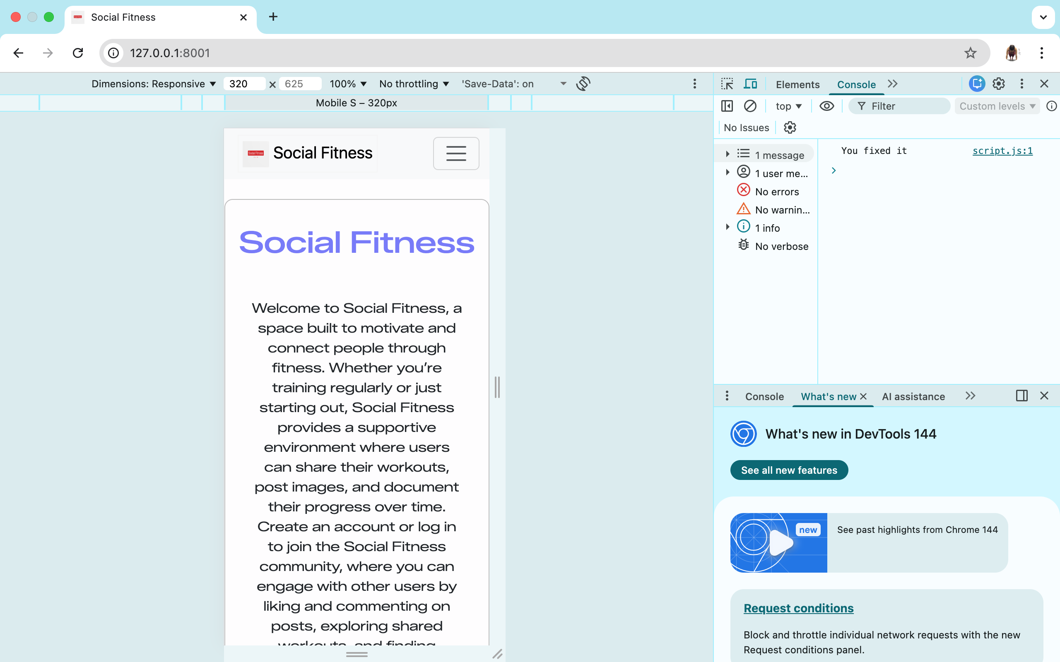
Task: Toggle split panel layout in the drawer
Action: coord(1021,396)
